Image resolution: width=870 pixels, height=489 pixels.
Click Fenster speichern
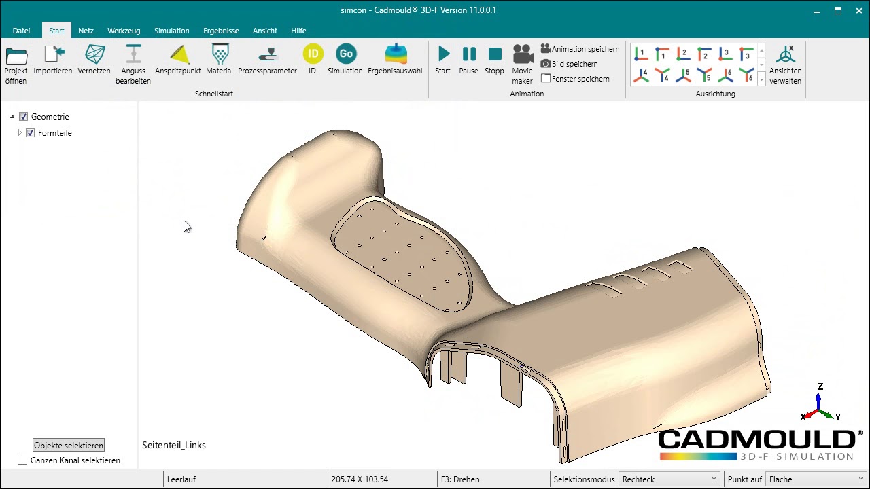(575, 79)
